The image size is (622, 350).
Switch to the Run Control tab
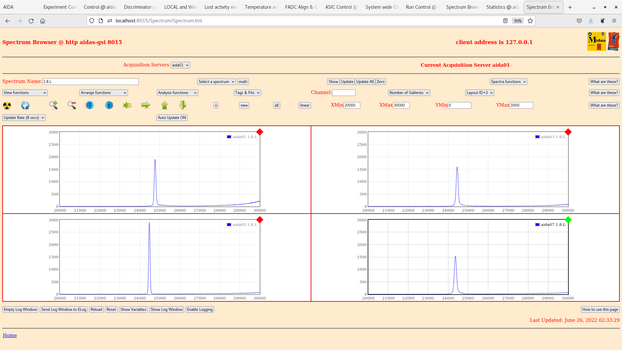421,7
